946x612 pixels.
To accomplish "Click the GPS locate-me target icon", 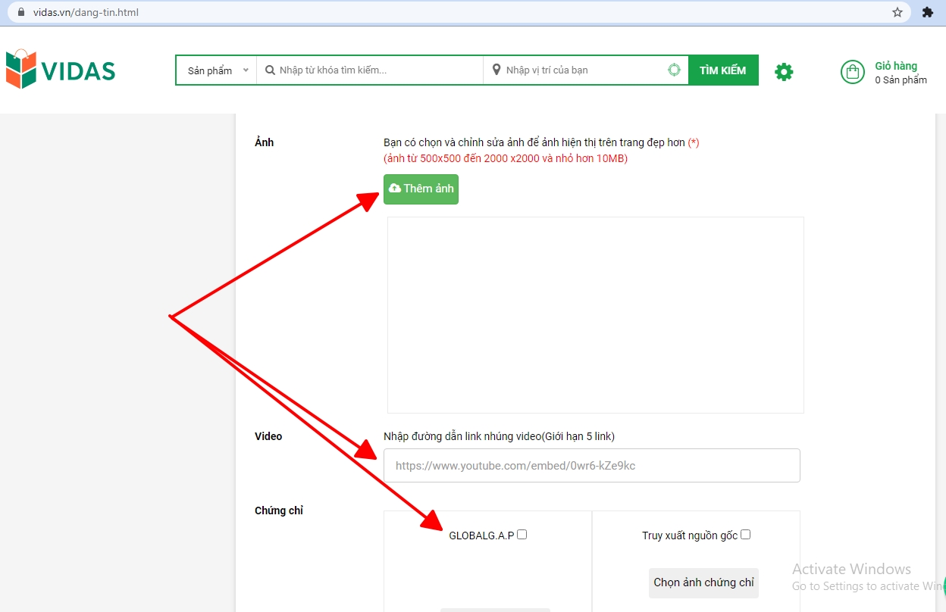I will click(x=674, y=70).
